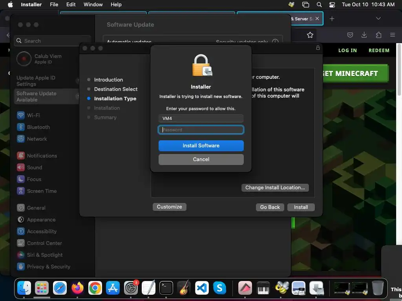Open Skype from the Dock

click(x=219, y=288)
